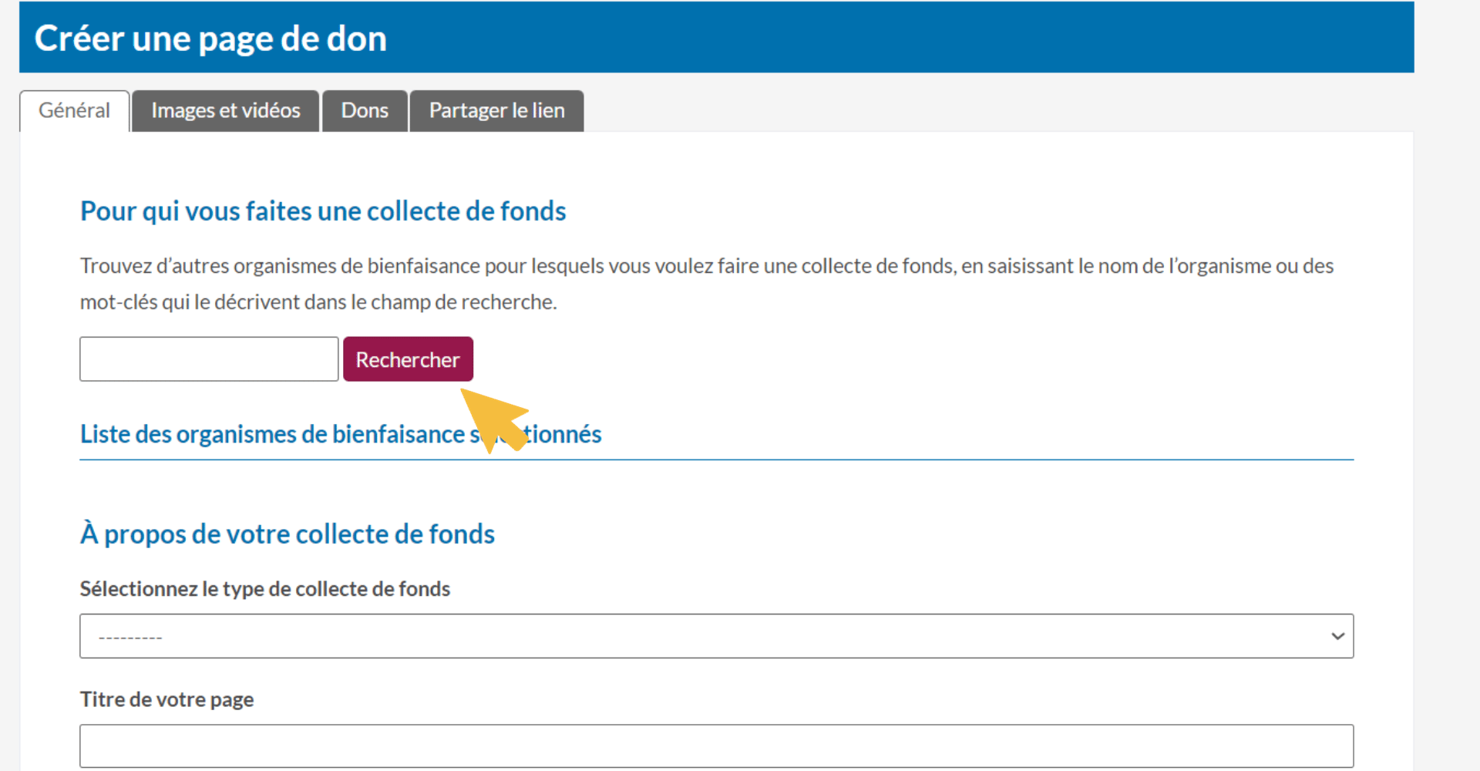
Task: Switch to the Général tab
Action: [74, 111]
